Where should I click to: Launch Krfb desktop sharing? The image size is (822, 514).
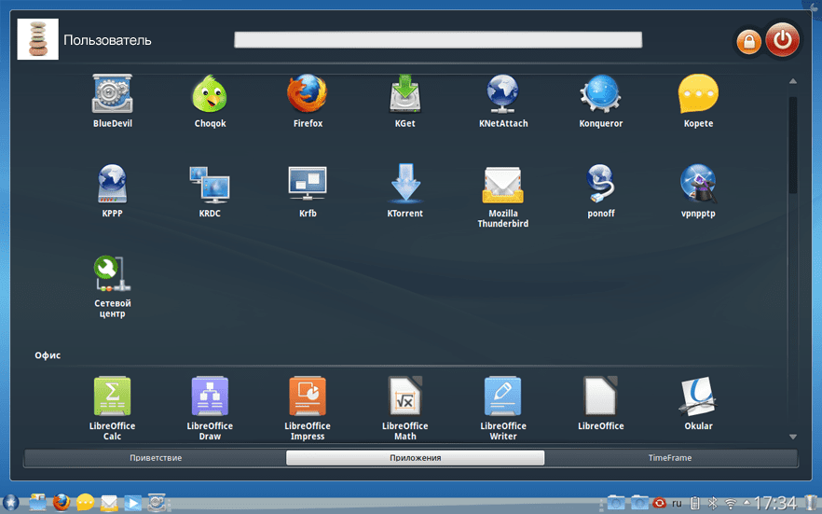[308, 191]
